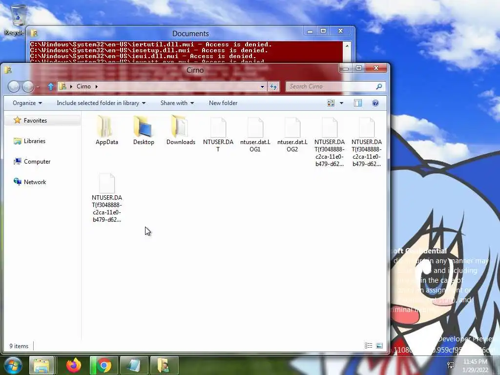Click the taskbar clock and date
This screenshot has height=375, width=500.
[475, 365]
